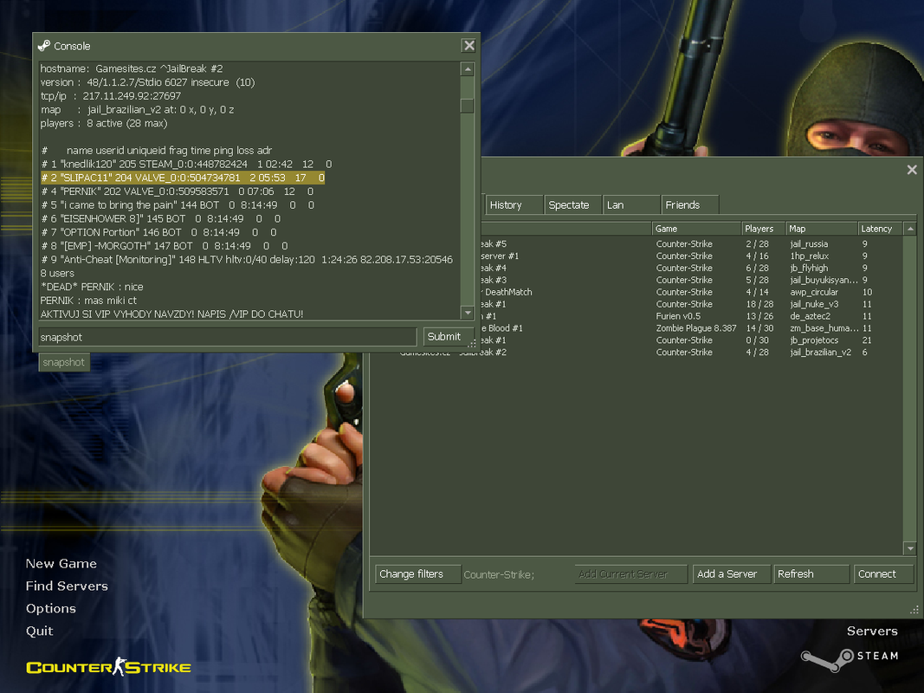Click the hostname line in console
Screen dimensions: 924x693
132,68
